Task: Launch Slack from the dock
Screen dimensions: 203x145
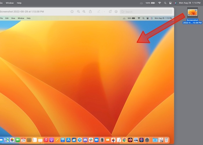Action: tap(91, 140)
